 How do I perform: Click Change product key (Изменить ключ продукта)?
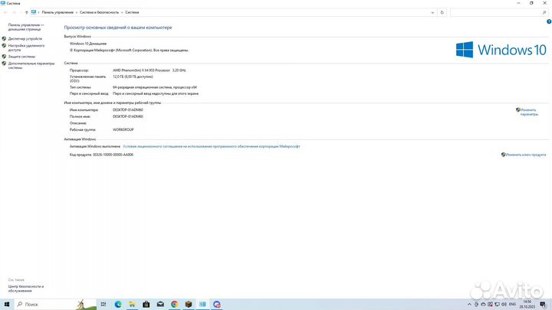[526, 155]
